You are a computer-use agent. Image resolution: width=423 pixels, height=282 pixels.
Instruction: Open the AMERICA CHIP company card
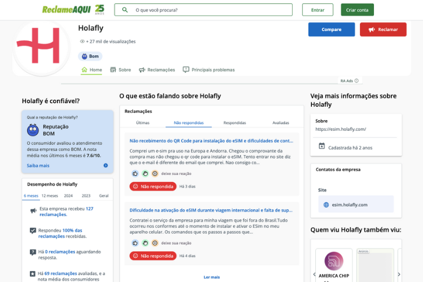tap(334, 265)
